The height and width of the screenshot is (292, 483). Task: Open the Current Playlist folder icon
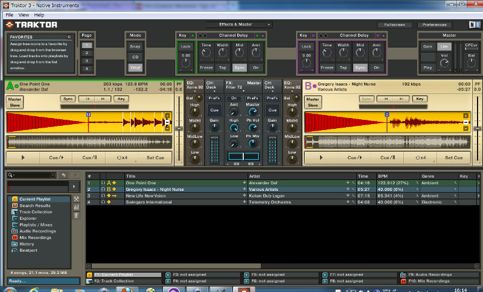(x=14, y=199)
